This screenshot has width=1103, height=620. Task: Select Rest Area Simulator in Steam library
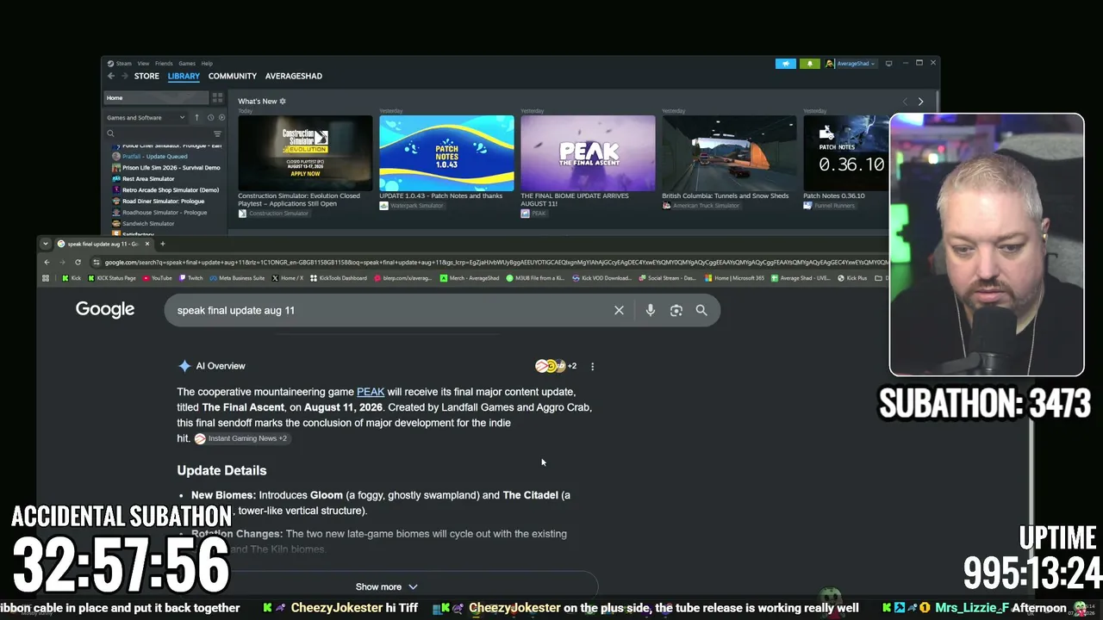pyautogui.click(x=148, y=178)
